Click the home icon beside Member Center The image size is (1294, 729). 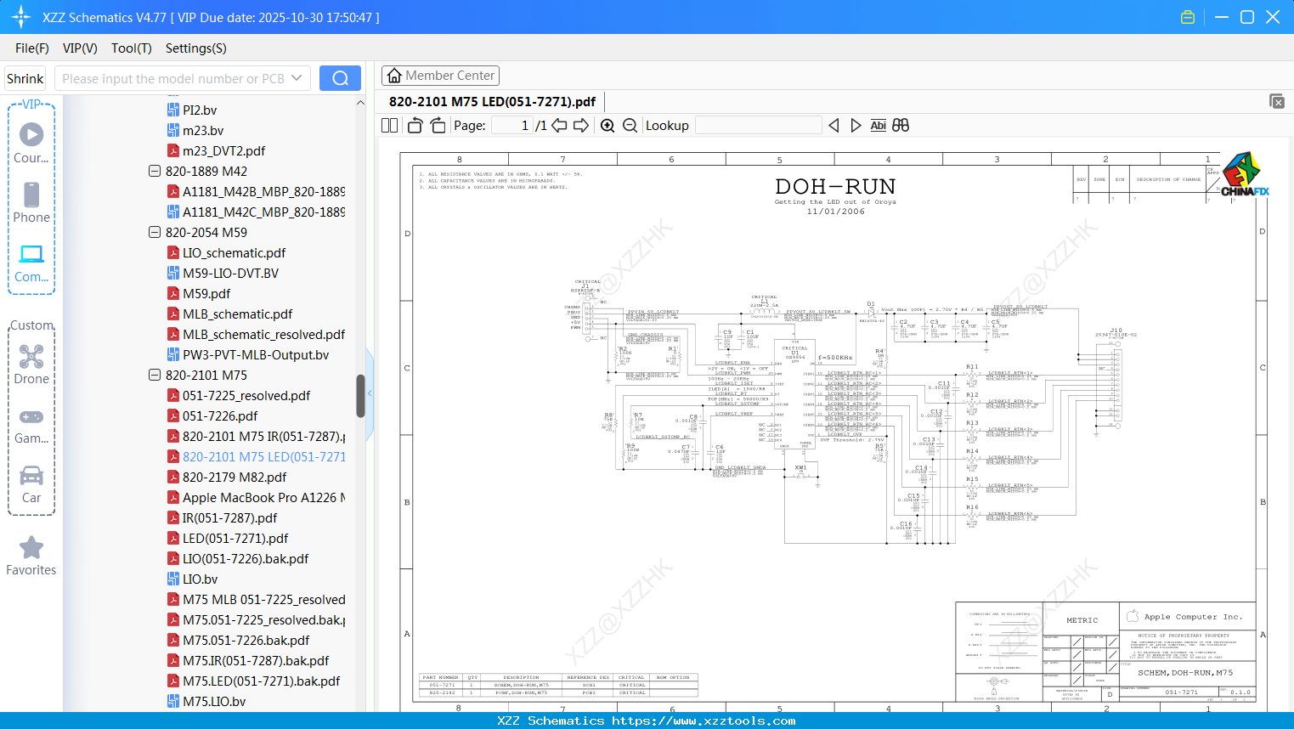pos(394,76)
